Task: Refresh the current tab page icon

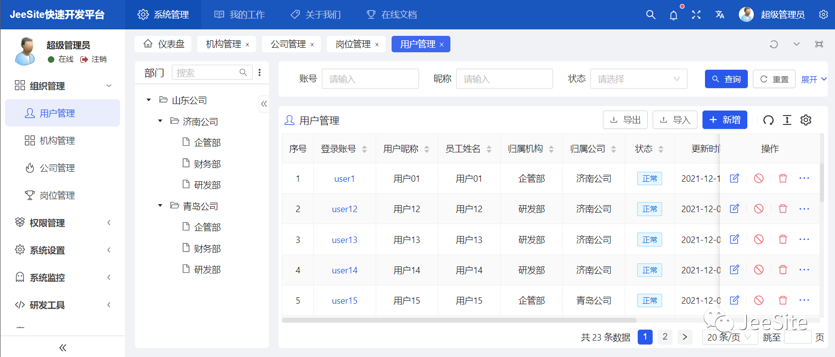Action: (774, 44)
